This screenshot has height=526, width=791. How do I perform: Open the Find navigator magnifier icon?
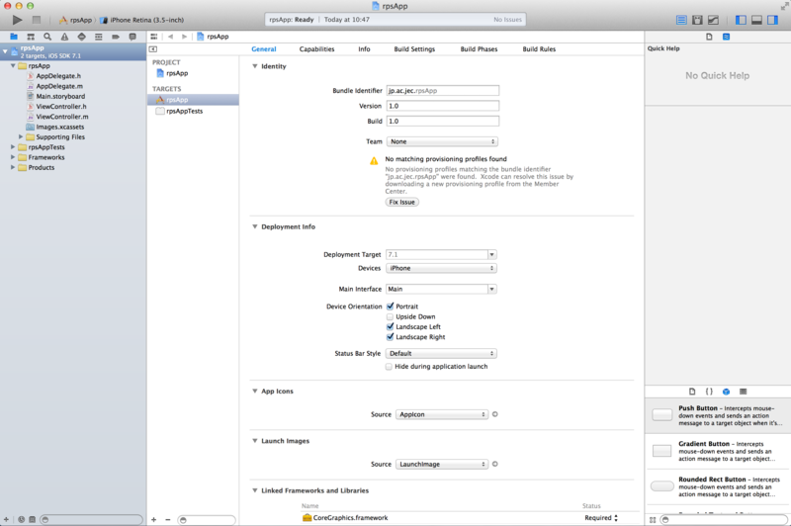click(47, 37)
